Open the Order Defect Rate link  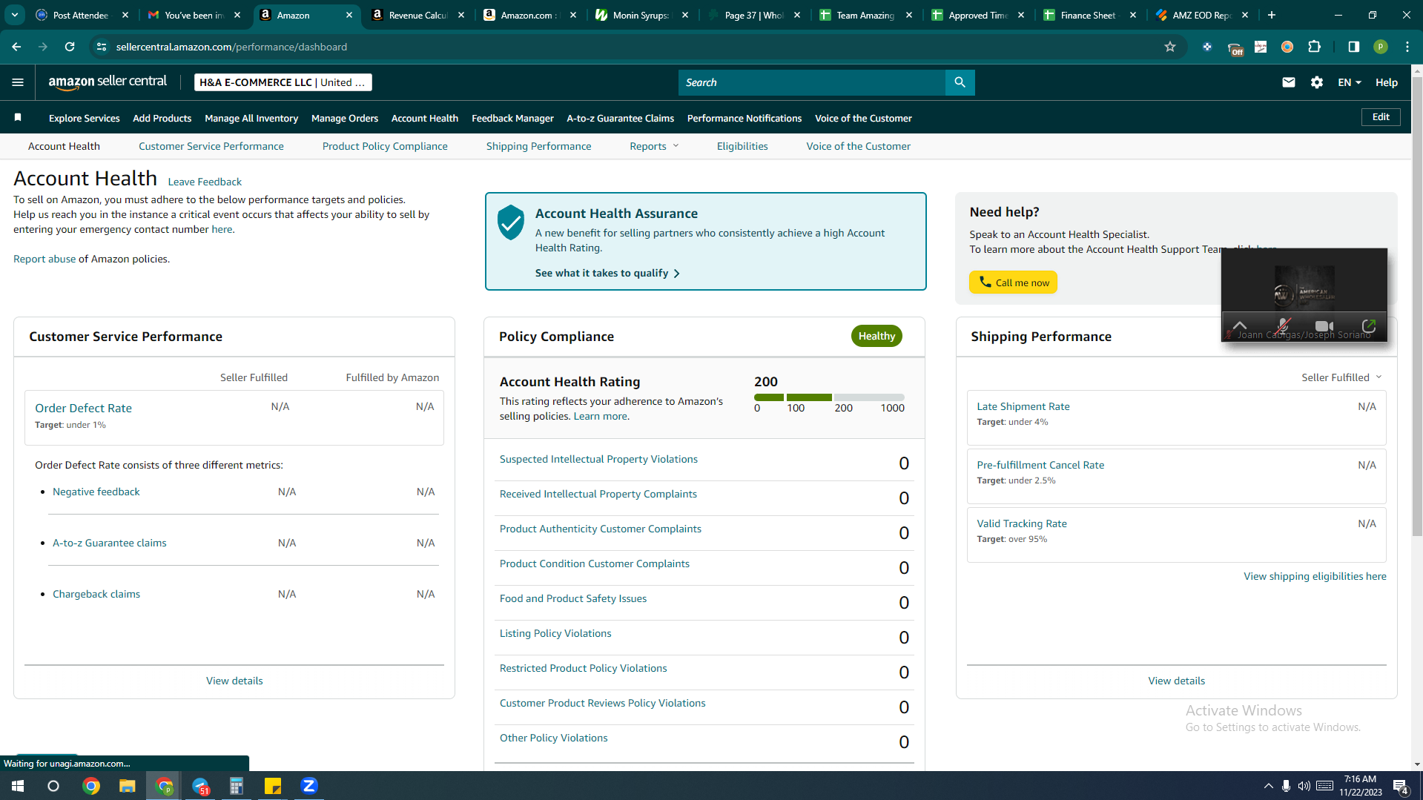83,409
